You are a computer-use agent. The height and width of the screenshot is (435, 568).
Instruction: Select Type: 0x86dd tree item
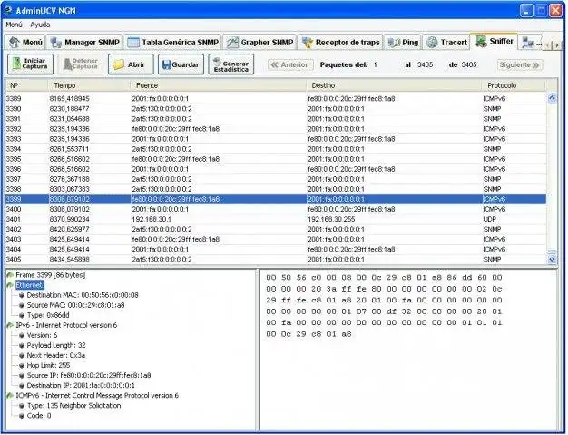48,315
